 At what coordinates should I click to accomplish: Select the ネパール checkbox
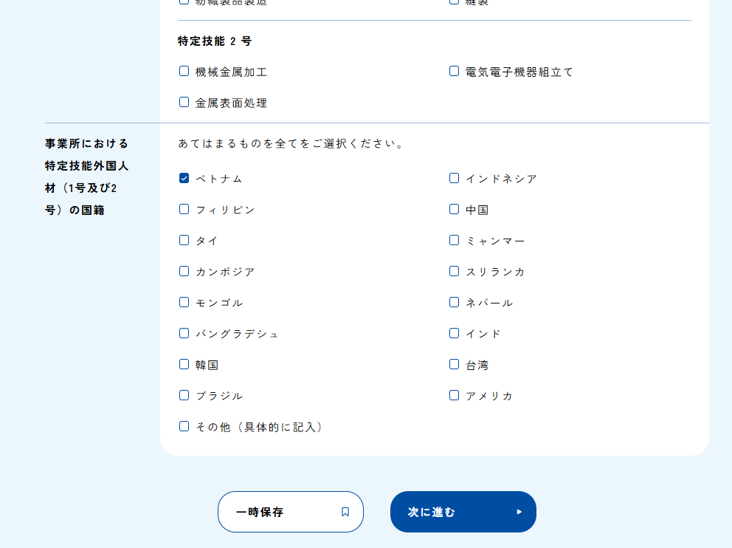point(455,302)
